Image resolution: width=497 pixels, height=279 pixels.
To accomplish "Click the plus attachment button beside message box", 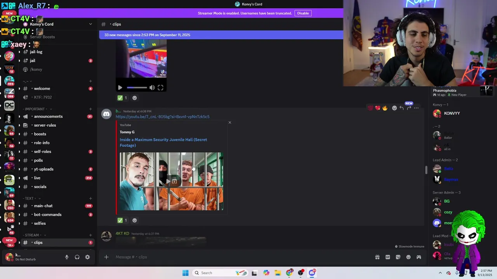I will pyautogui.click(x=106, y=257).
